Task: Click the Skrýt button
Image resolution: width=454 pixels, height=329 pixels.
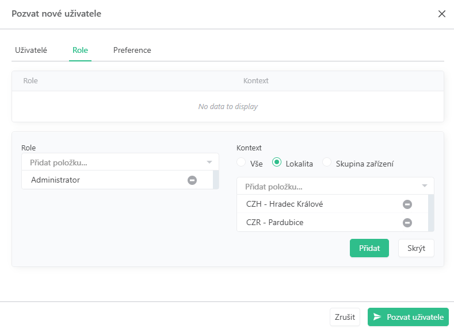Action: point(415,248)
